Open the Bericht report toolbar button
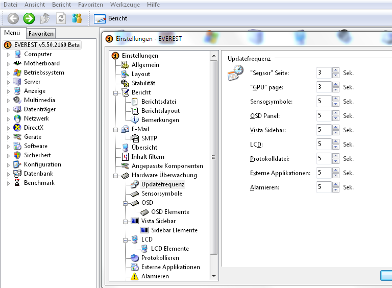The image size is (392, 288). click(x=110, y=18)
